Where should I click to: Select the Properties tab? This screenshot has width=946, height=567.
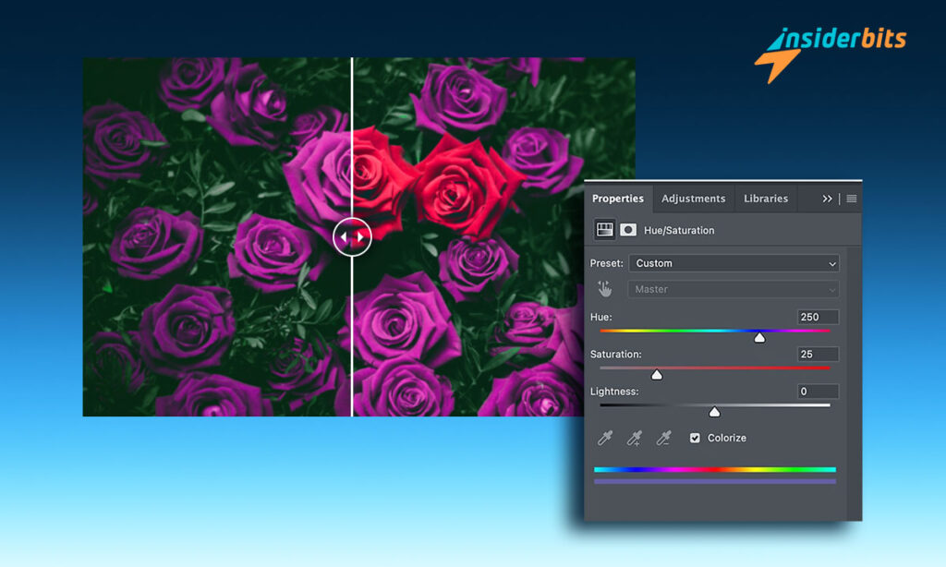[x=617, y=198]
